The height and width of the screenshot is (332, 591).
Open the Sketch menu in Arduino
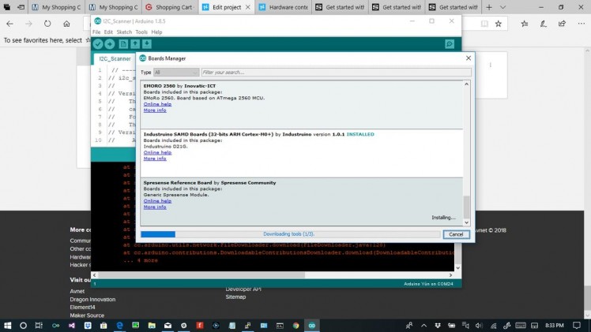point(124,32)
